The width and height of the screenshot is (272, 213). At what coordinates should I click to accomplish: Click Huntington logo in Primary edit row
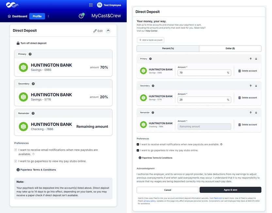pos(143,71)
